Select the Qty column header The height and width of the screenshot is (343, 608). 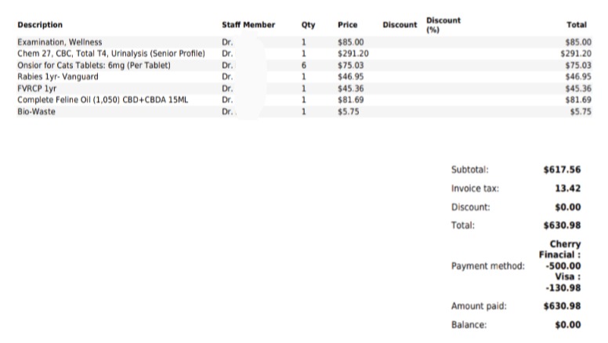coord(307,25)
